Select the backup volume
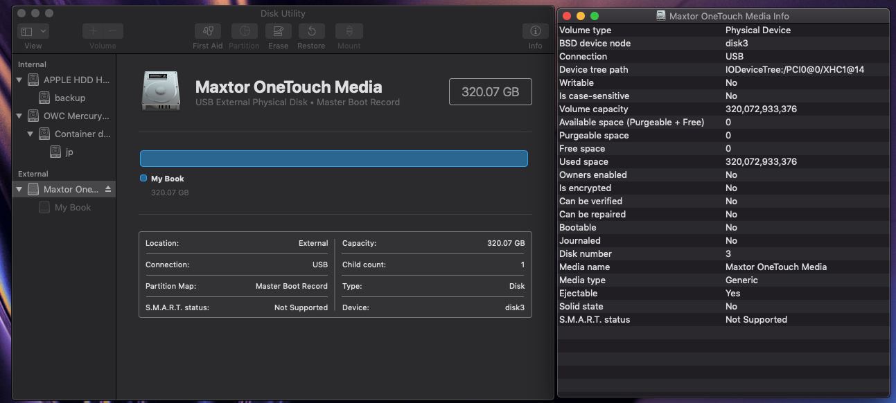 pos(64,98)
